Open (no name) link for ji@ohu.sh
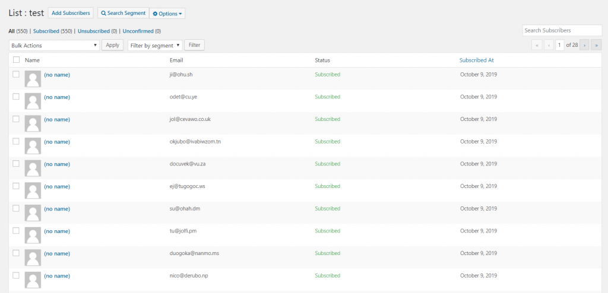 (x=57, y=75)
